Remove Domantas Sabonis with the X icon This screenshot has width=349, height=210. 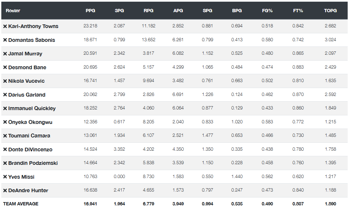click(5, 40)
